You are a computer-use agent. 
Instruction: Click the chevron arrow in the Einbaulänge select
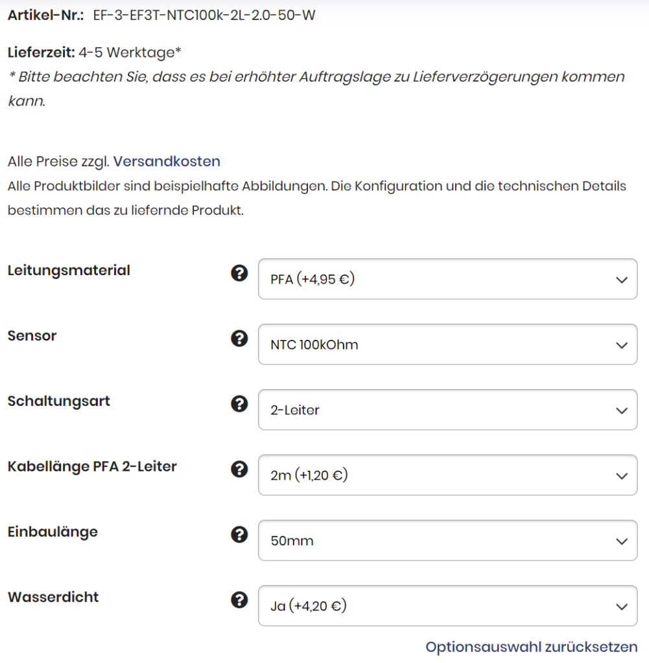point(622,541)
